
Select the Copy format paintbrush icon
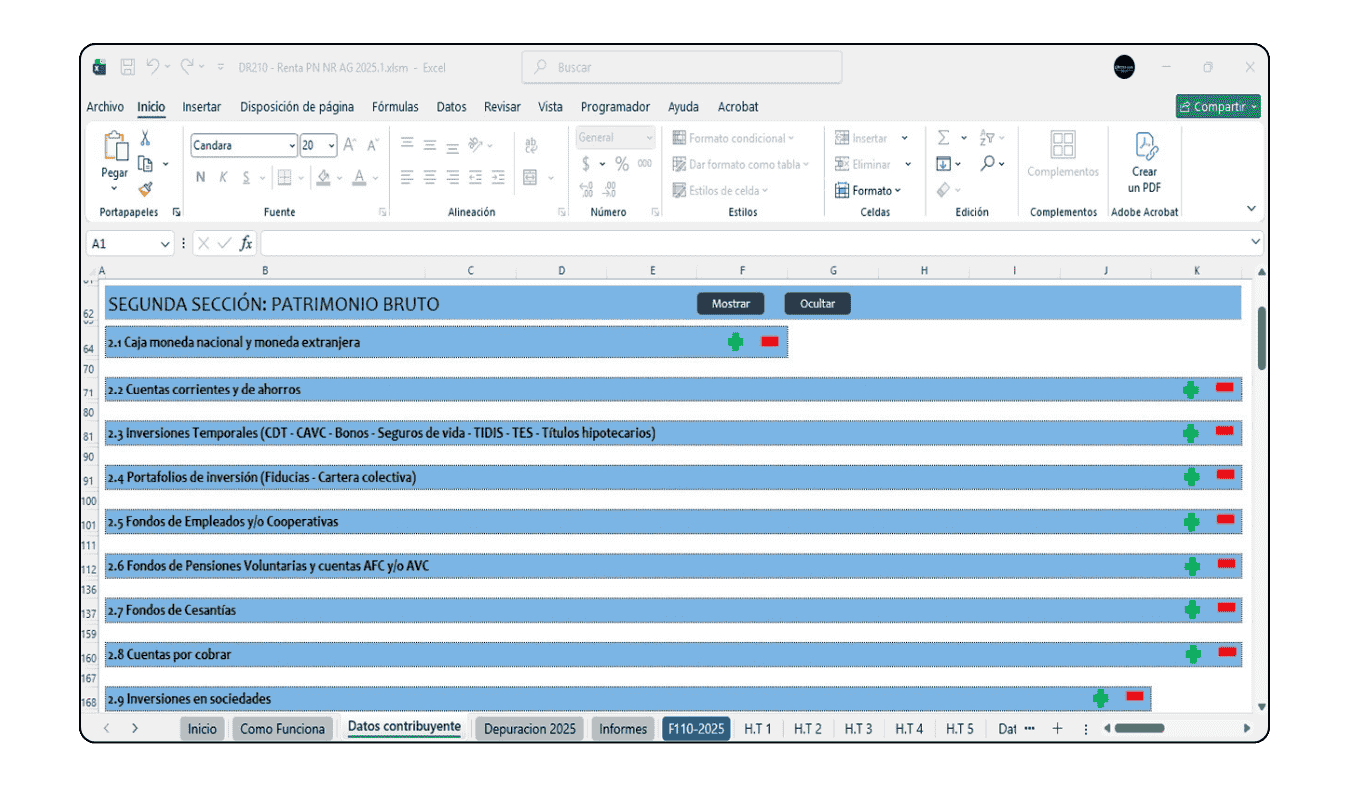[x=145, y=189]
